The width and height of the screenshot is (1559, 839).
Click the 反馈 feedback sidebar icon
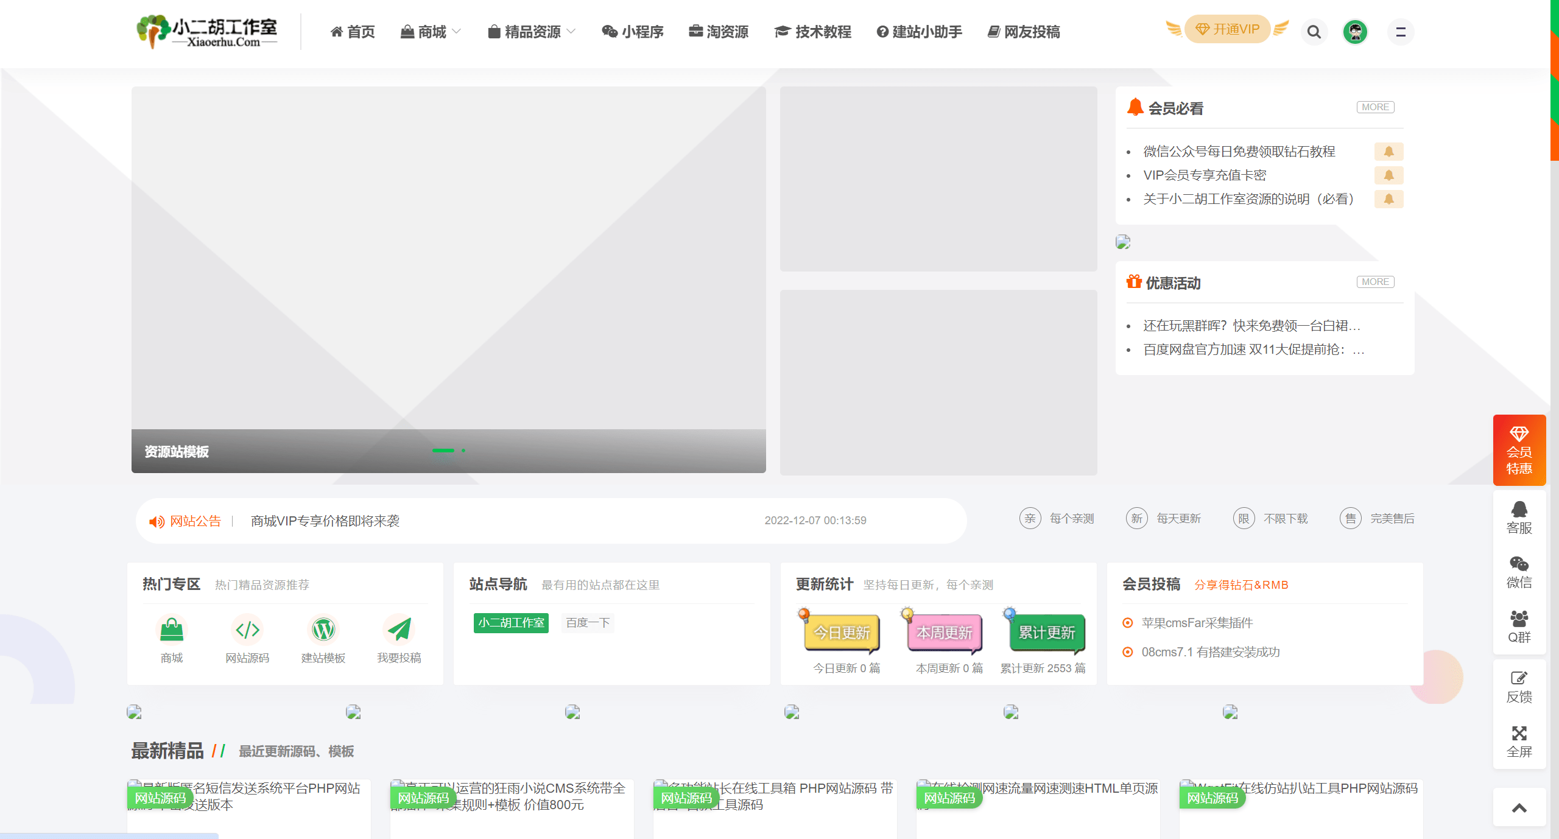point(1519,687)
